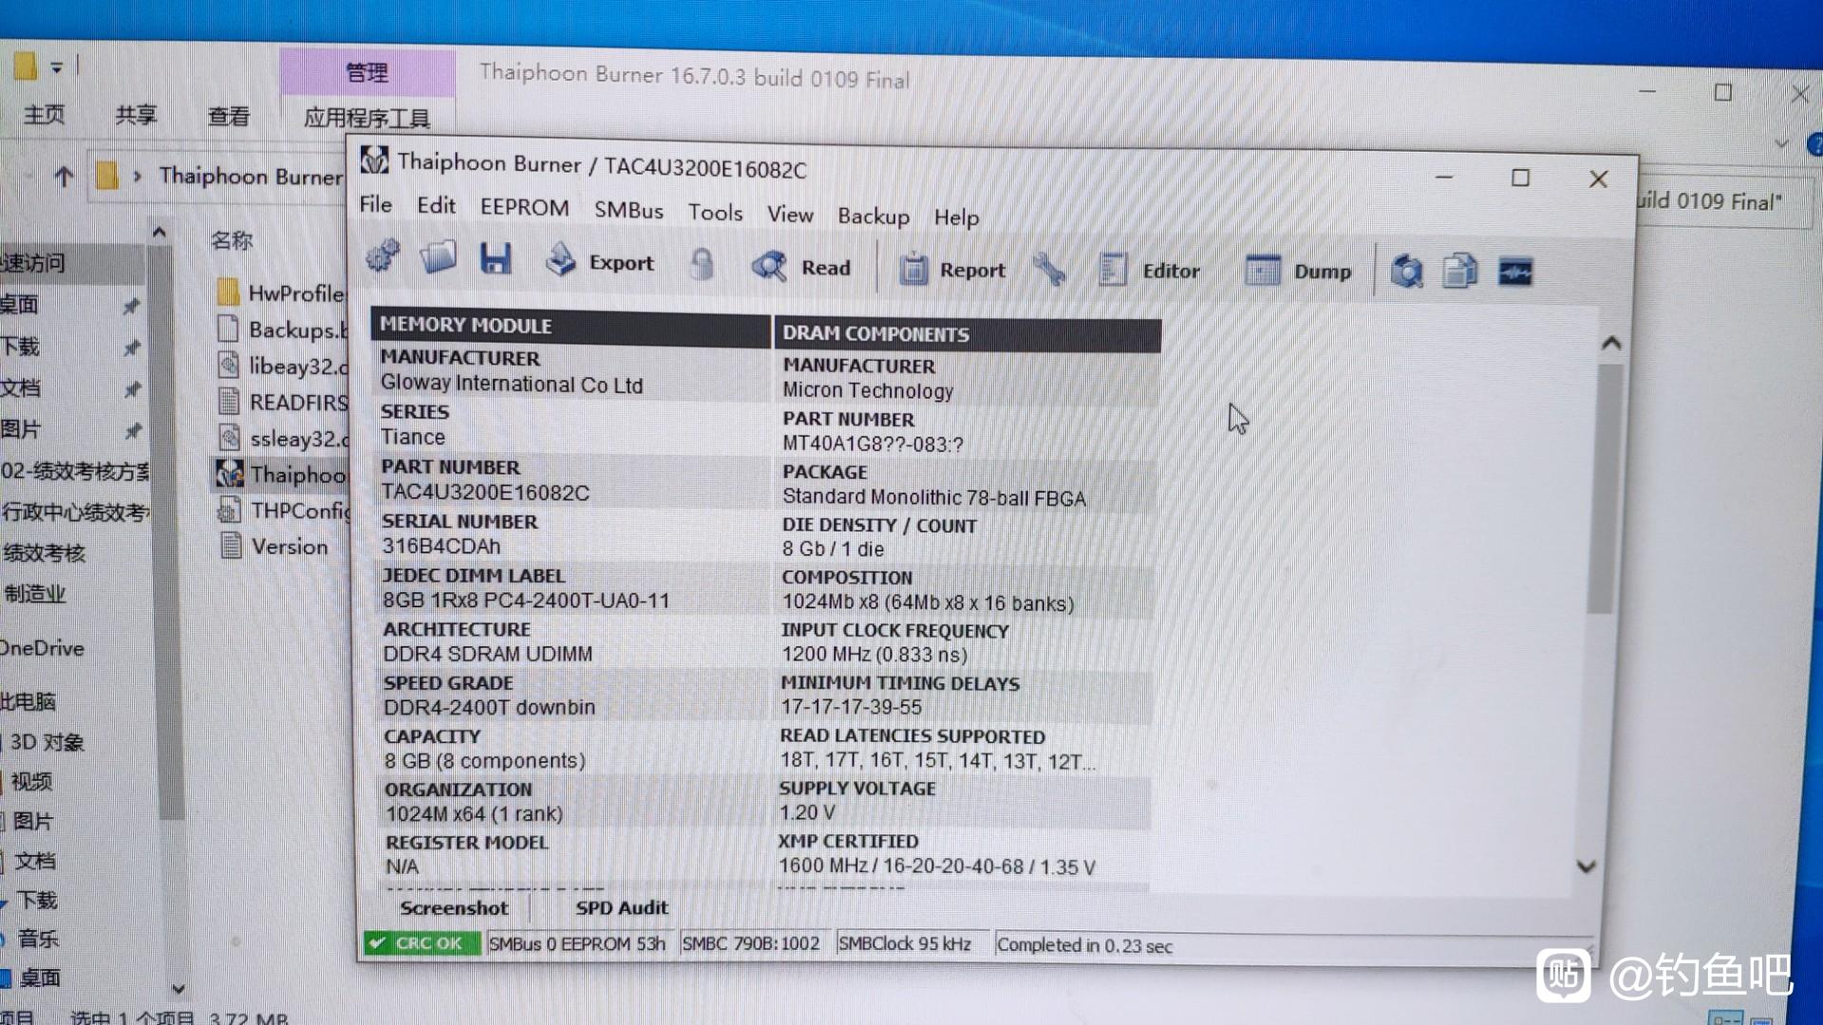
Task: Click the Explorer up-directory arrow
Action: point(64,177)
